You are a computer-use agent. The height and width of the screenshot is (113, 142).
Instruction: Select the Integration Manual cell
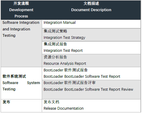click(x=91, y=24)
